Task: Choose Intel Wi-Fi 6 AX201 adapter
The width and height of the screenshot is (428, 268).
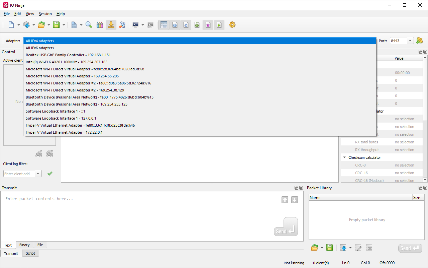Action: (200, 62)
